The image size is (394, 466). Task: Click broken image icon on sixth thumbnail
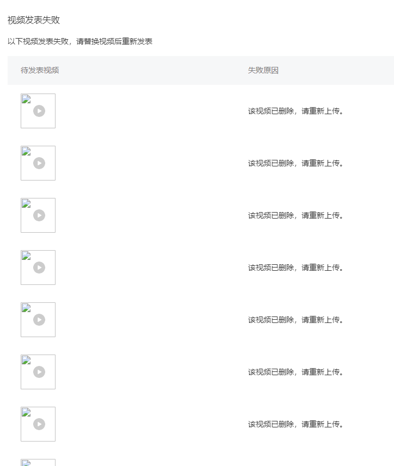click(26, 360)
